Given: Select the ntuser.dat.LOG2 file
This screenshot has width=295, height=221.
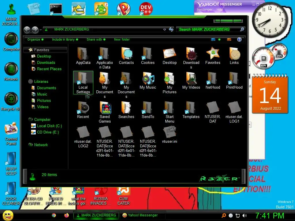Looking at the screenshot, I should (x=83, y=137).
